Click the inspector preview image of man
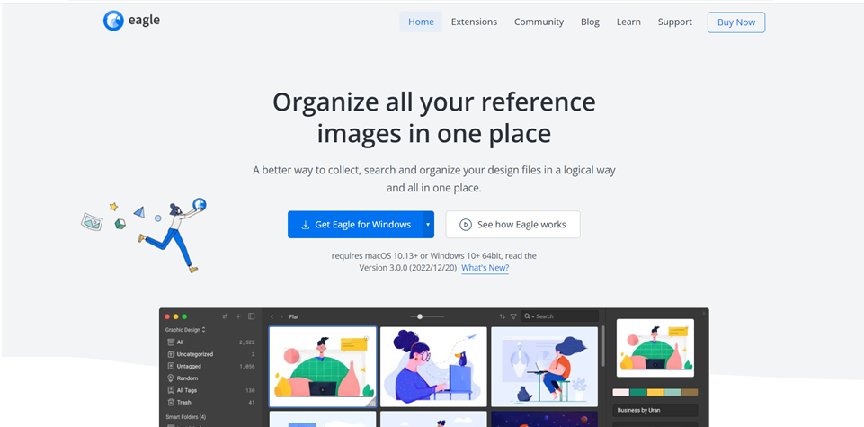This screenshot has width=864, height=427. pos(655,348)
